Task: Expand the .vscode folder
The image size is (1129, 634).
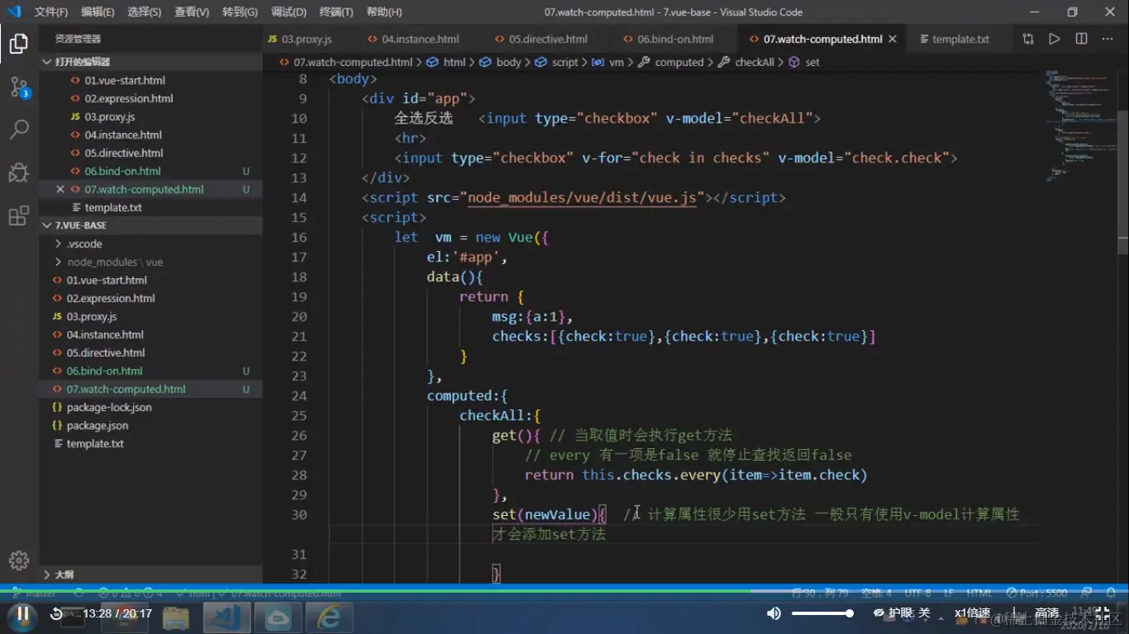Action: pos(83,244)
